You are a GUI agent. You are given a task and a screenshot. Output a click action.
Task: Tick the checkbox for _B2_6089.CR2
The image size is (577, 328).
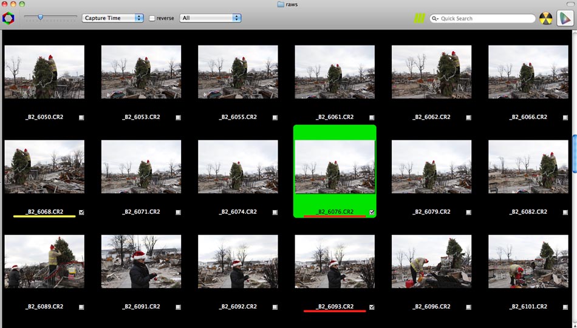click(x=81, y=307)
